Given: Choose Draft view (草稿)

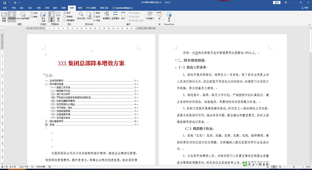Looking at the screenshot, I should pyautogui.click(x=34, y=17).
